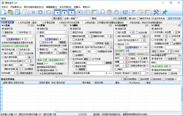The width and height of the screenshot is (183, 116).
Task: Toggle the 区分大小写 checkbox
Action: [x=41, y=42]
